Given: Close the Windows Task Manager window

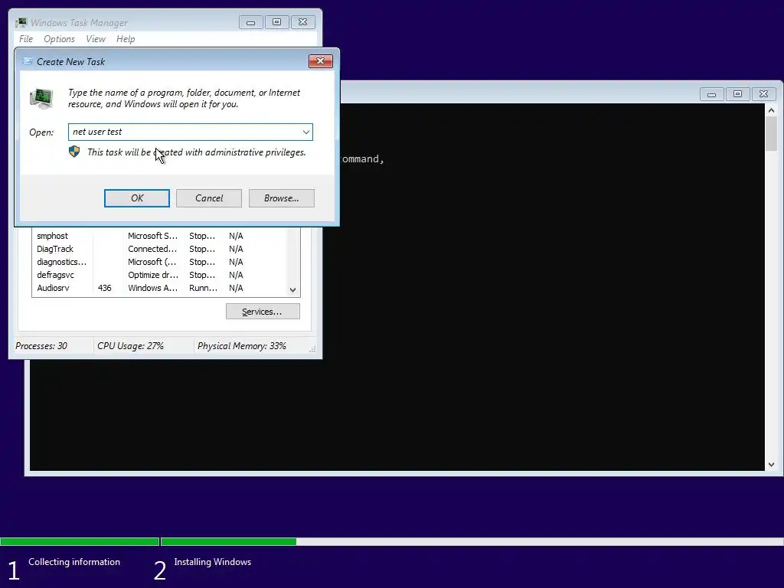Looking at the screenshot, I should 303,22.
